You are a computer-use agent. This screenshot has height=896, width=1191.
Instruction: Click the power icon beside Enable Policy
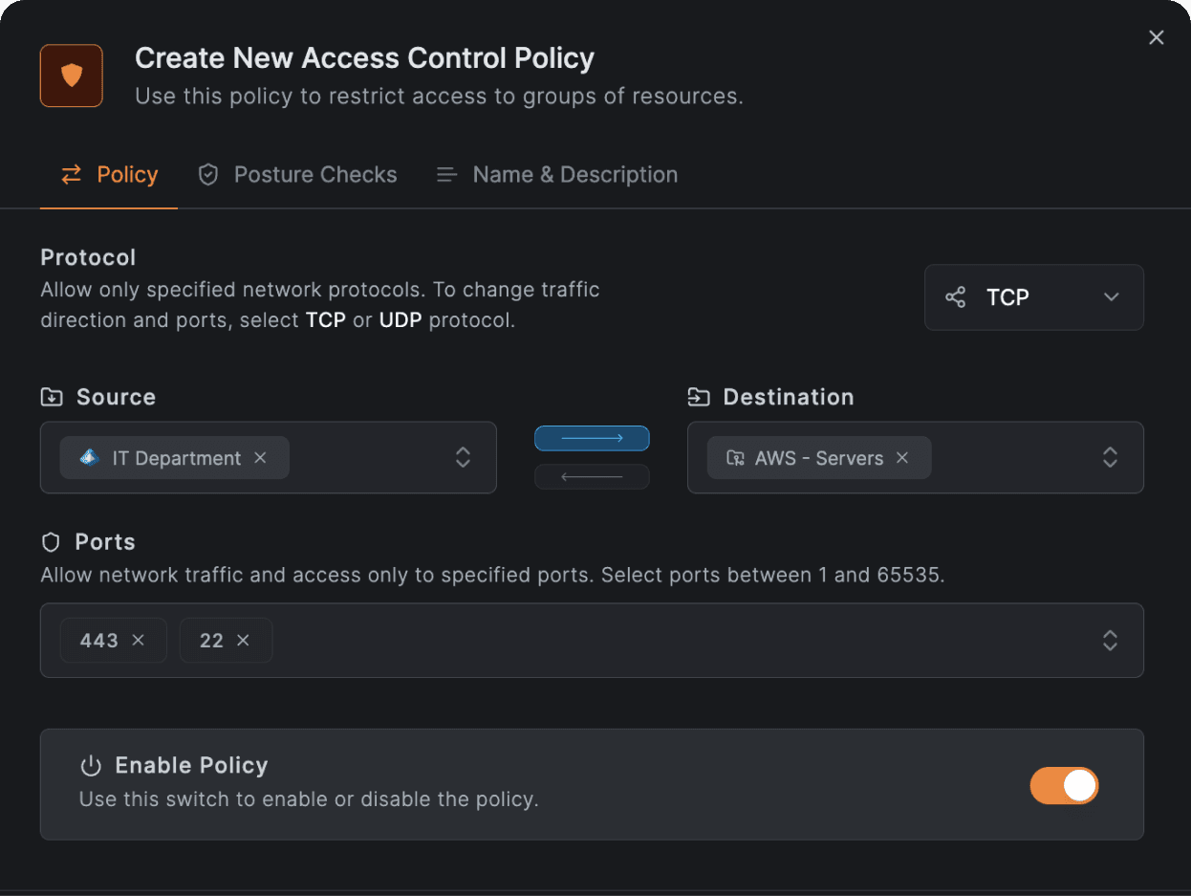(x=90, y=765)
